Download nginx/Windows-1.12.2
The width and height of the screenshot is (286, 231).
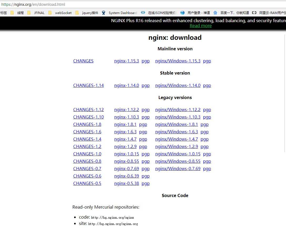coord(178,110)
